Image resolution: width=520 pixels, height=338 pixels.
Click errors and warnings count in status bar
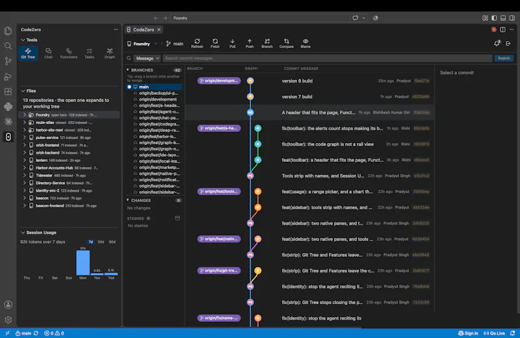pyautogui.click(x=54, y=333)
